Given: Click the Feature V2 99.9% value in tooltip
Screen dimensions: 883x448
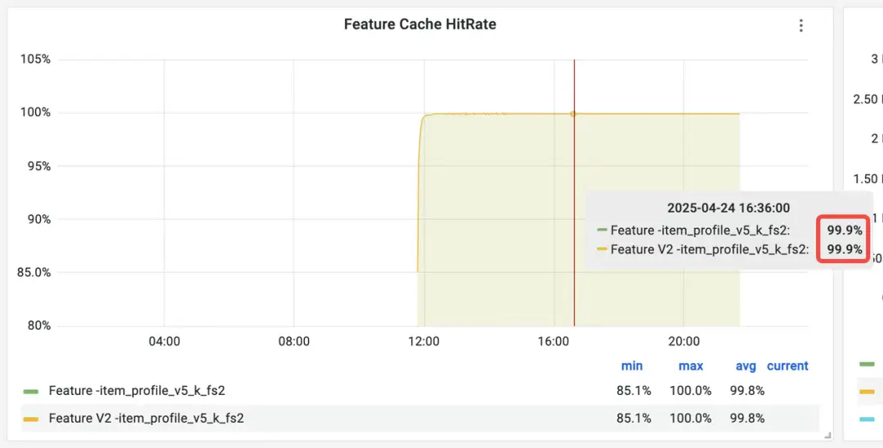Looking at the screenshot, I should [845, 249].
